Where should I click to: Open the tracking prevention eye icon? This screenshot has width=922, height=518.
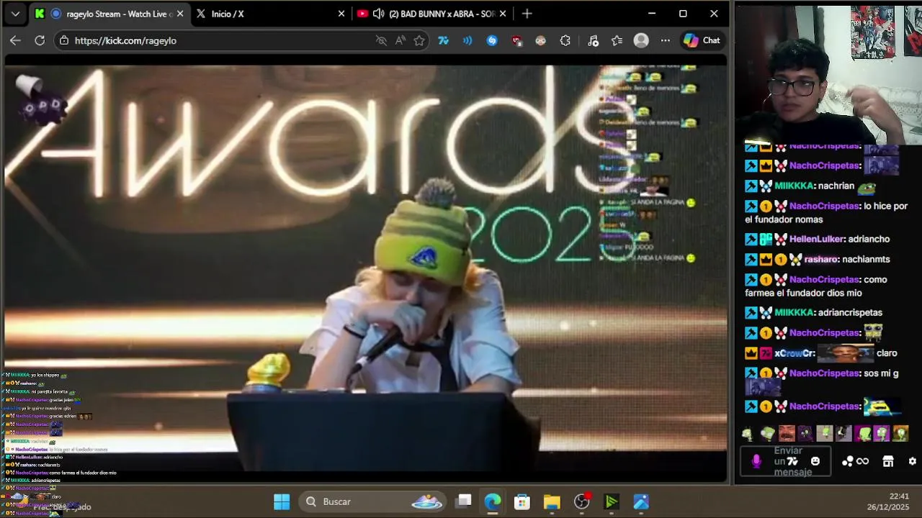pos(381,40)
